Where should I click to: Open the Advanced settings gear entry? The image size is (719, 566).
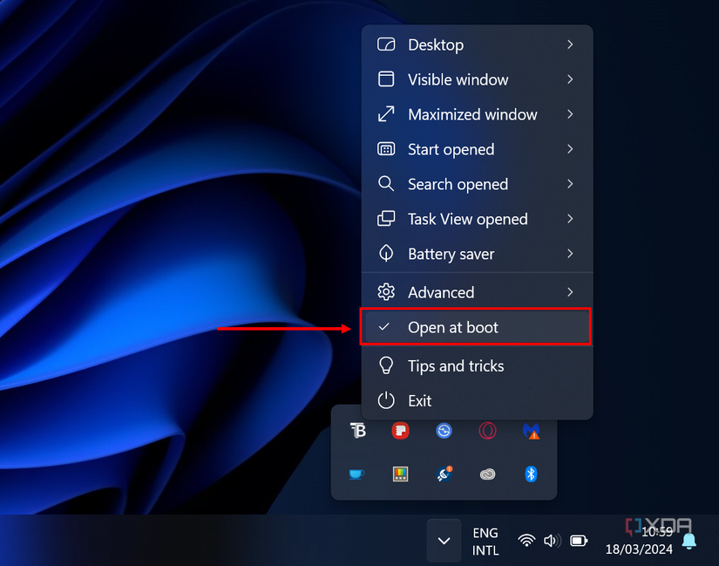[441, 292]
